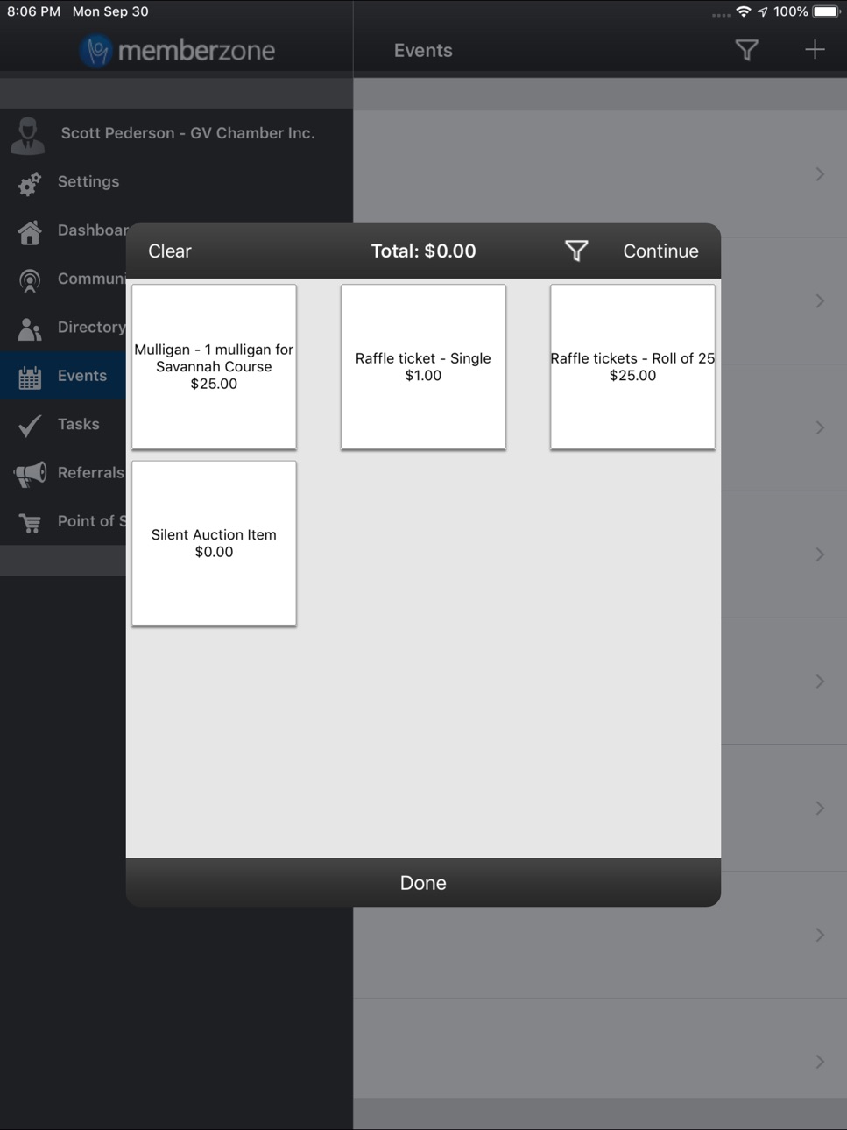Open Settings in the sidebar
Screen dimensions: 847x1130
pyautogui.click(x=88, y=181)
